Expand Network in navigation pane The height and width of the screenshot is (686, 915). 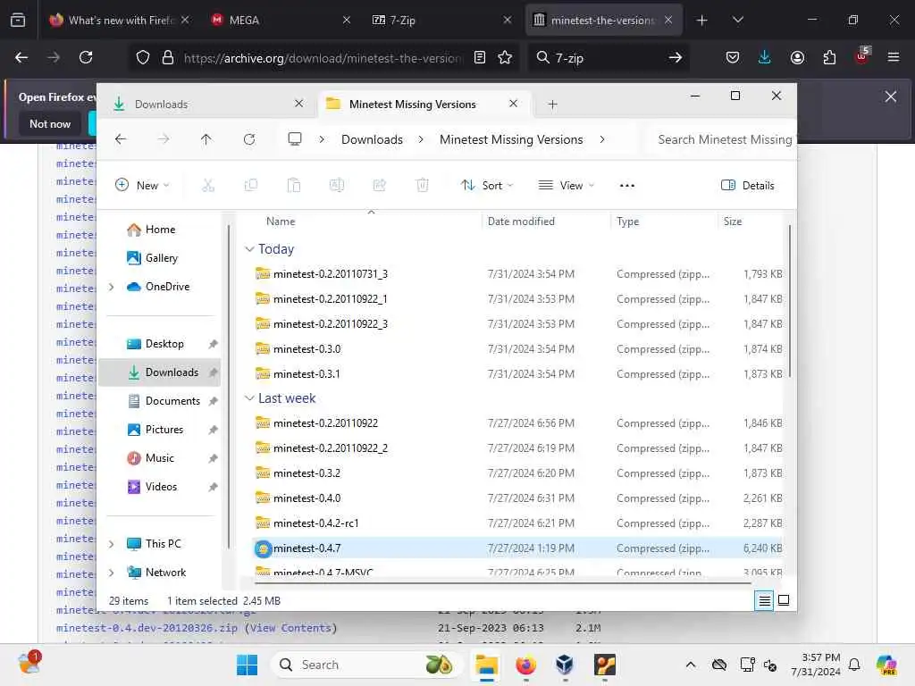click(112, 573)
